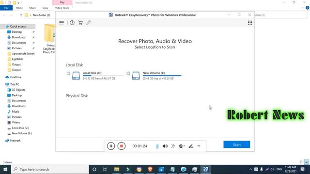Image resolution: width=310 pixels, height=174 pixels.
Task: Select the Local Disk (C:) drive icon
Action: click(x=76, y=75)
